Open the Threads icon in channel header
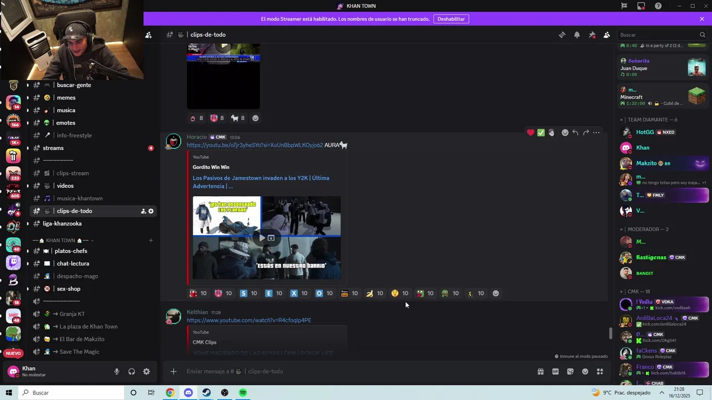This screenshot has width=712, height=400. pos(562,34)
